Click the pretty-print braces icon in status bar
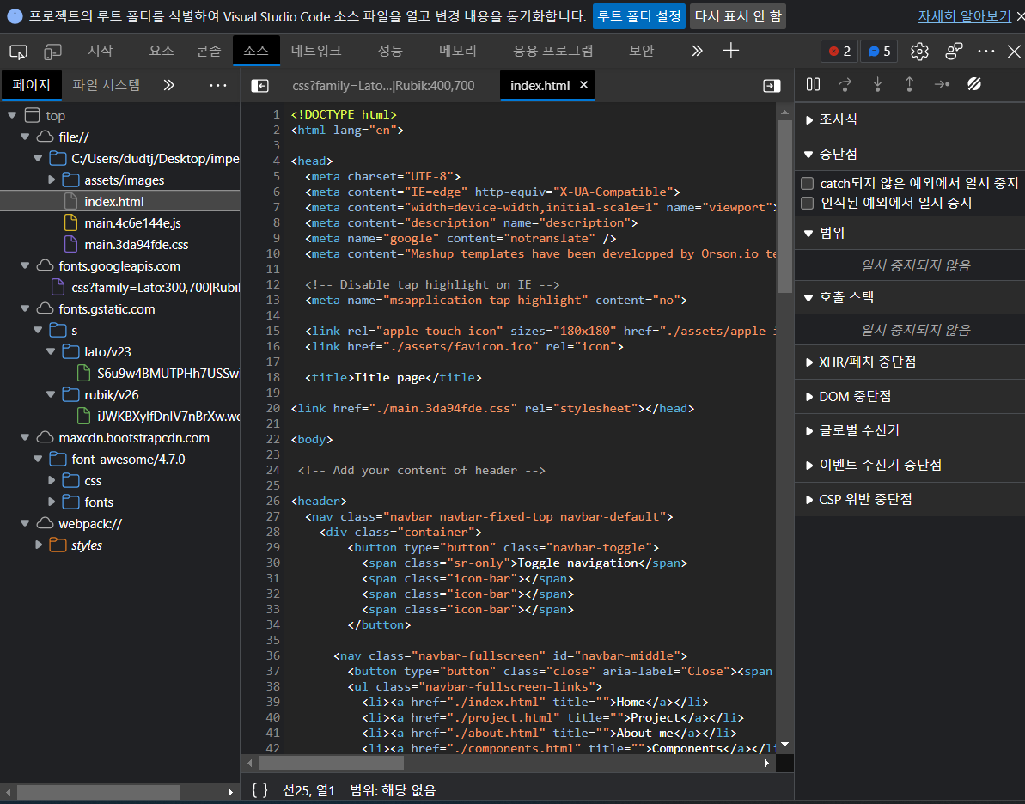This screenshot has height=804, width=1025. [259, 789]
